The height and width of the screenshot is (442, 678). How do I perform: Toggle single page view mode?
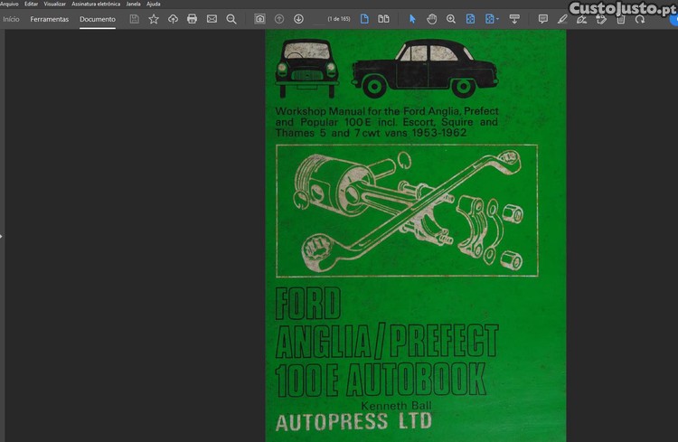coord(364,19)
